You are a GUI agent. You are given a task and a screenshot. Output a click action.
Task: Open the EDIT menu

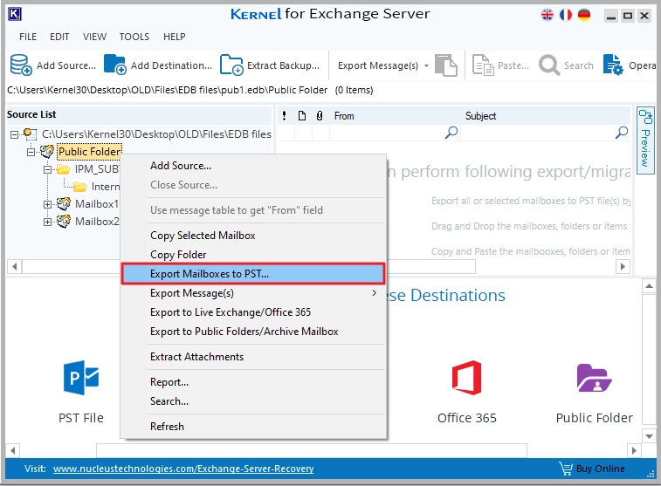point(59,37)
